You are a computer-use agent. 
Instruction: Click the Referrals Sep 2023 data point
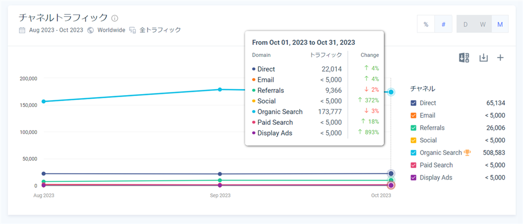pyautogui.click(x=220, y=180)
